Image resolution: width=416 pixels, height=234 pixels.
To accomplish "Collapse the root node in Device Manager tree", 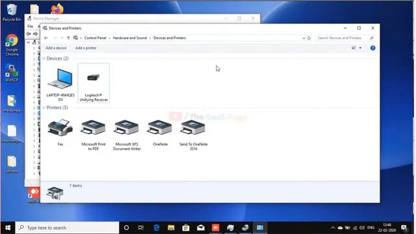I will point(29,42).
